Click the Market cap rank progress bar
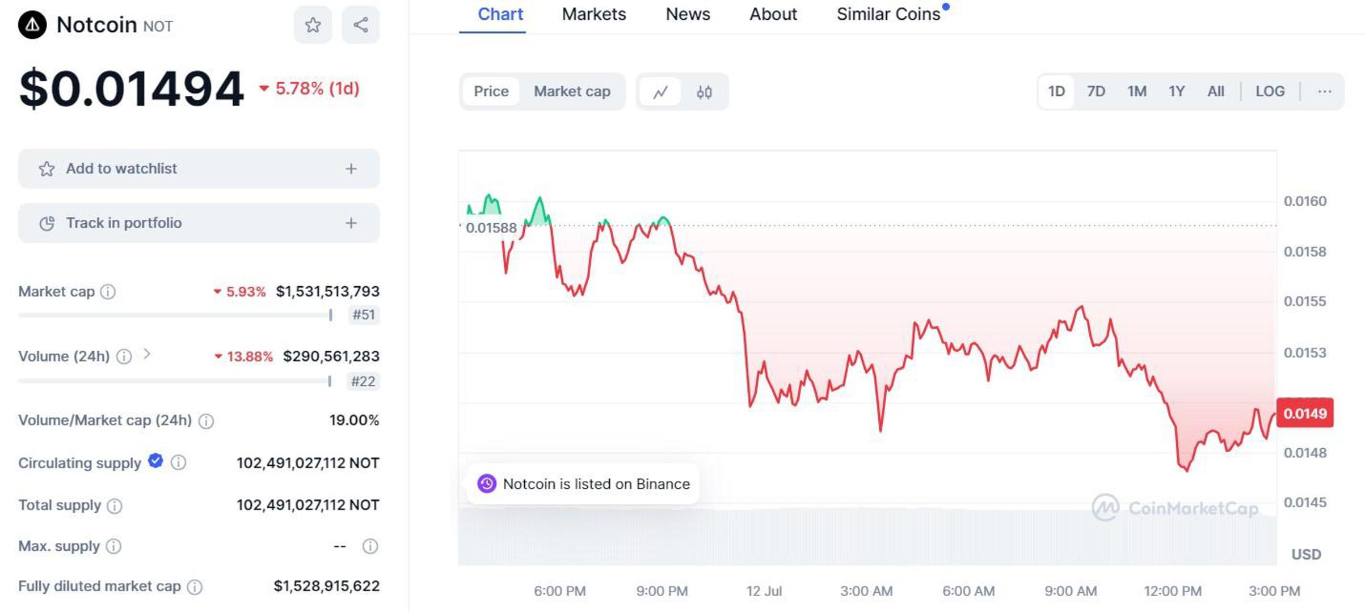This screenshot has height=612, width=1365. click(175, 315)
